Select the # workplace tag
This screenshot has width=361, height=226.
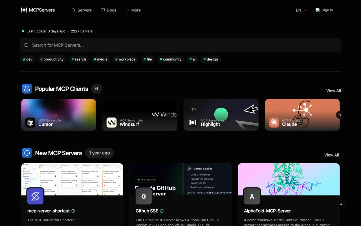125,59
